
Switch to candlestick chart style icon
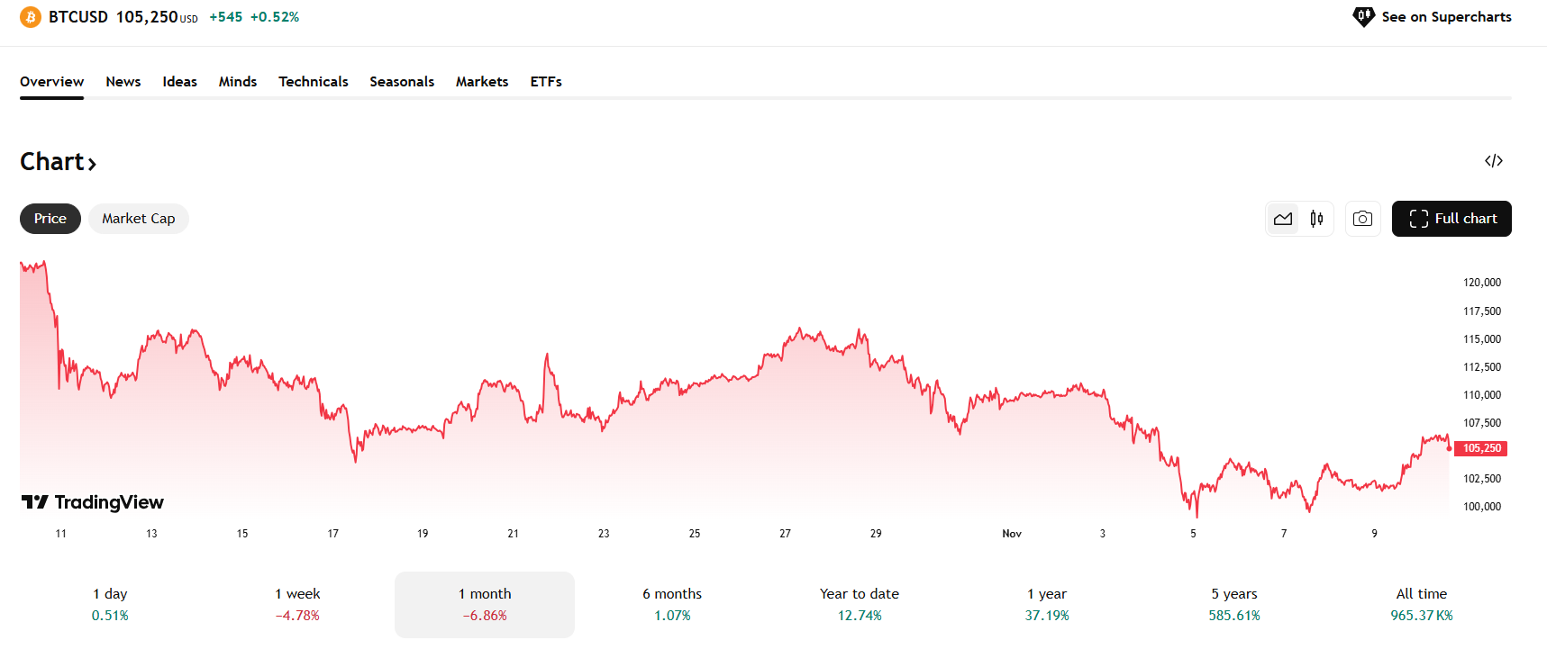click(1316, 219)
